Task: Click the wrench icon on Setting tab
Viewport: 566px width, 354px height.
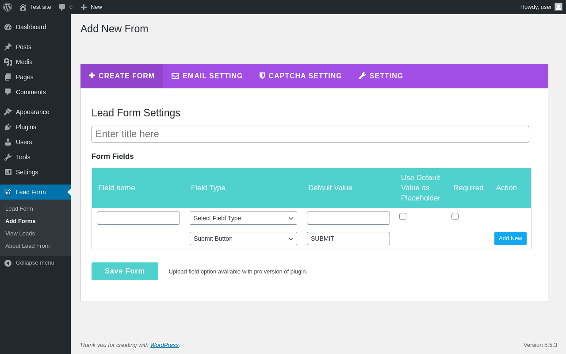Action: [x=362, y=76]
